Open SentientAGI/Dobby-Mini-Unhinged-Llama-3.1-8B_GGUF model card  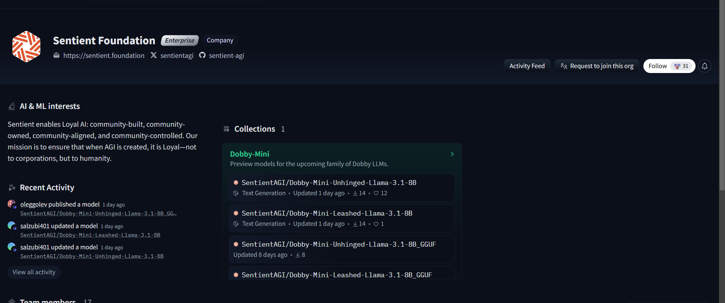pos(342,249)
